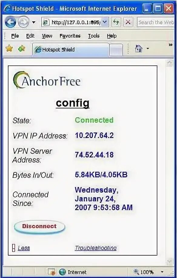This screenshot has height=278, width=177.
Task: Select the Hotspot Shield tab
Action: 70,49
